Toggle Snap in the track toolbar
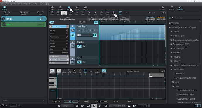Screen dimensions: 202x108 coord(120,13)
